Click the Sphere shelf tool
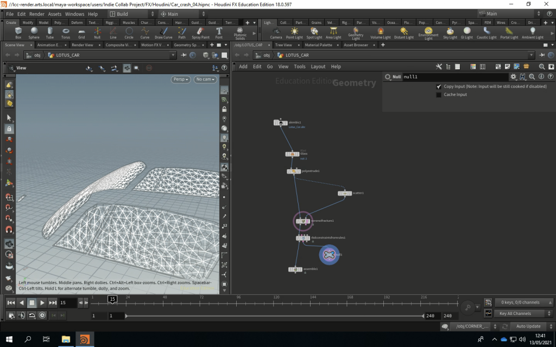The height and width of the screenshot is (347, 556). pos(34,33)
